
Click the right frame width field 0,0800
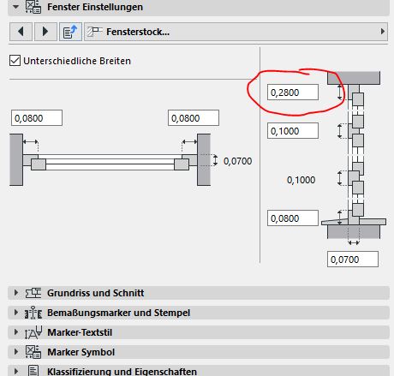(x=194, y=117)
